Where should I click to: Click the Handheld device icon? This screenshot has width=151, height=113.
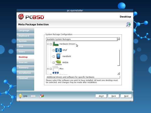[x=58, y=56]
